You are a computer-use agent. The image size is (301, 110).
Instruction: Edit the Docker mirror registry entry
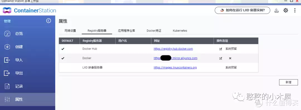[221, 58]
